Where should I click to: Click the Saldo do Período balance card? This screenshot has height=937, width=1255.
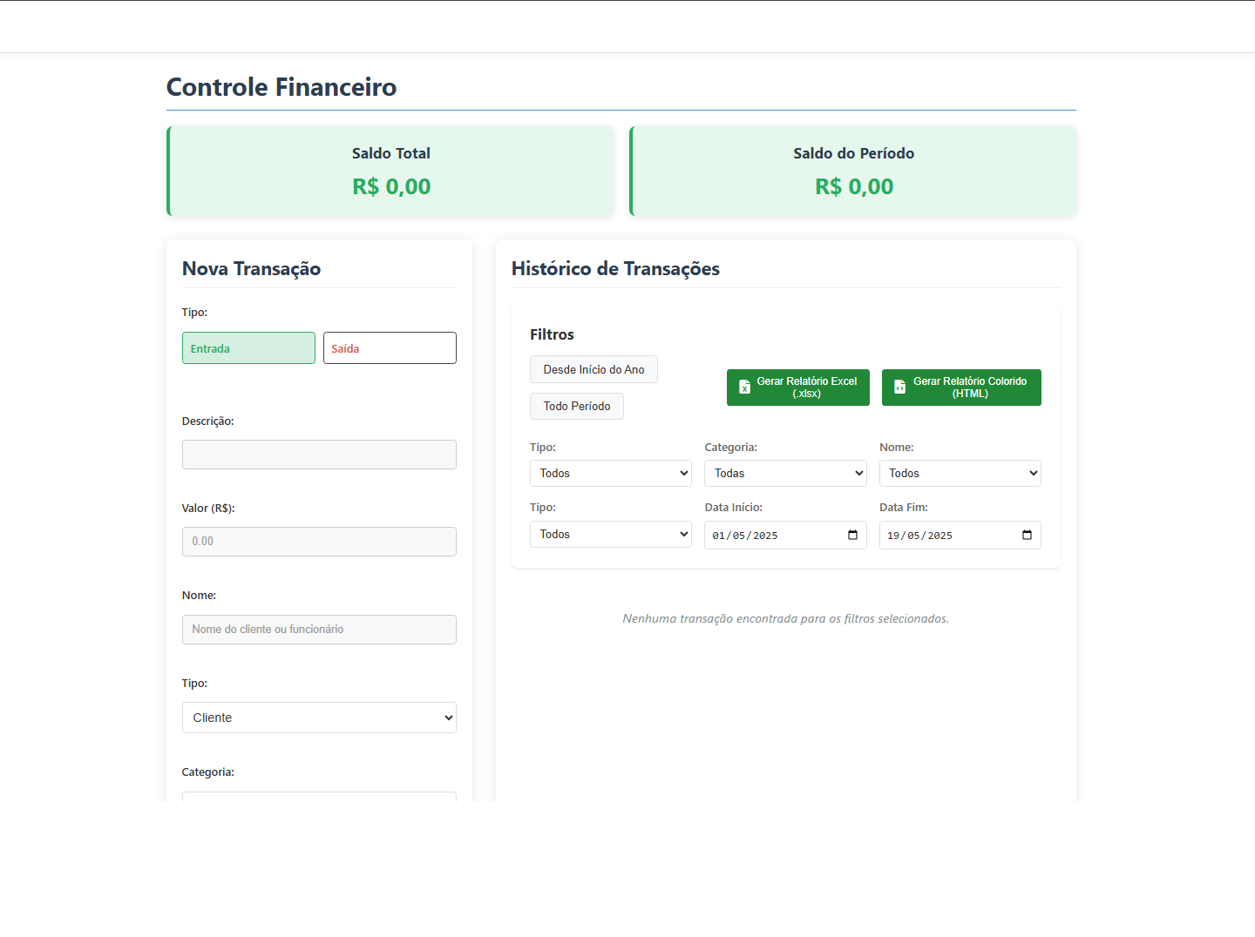tap(853, 171)
